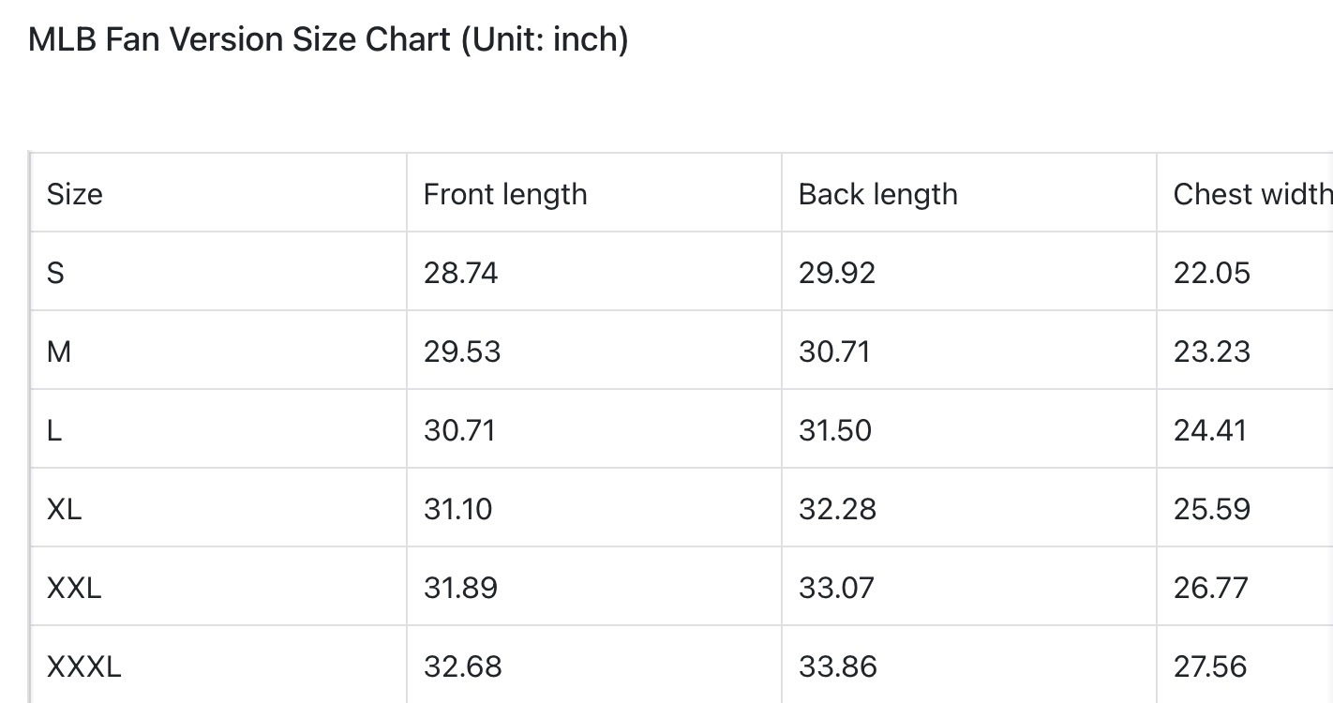Select the XL size row label
Image resolution: width=1333 pixels, height=703 pixels.
(x=65, y=509)
